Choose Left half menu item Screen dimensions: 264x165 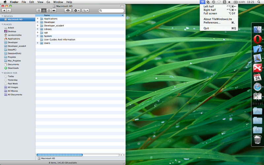pyautogui.click(x=219, y=6)
